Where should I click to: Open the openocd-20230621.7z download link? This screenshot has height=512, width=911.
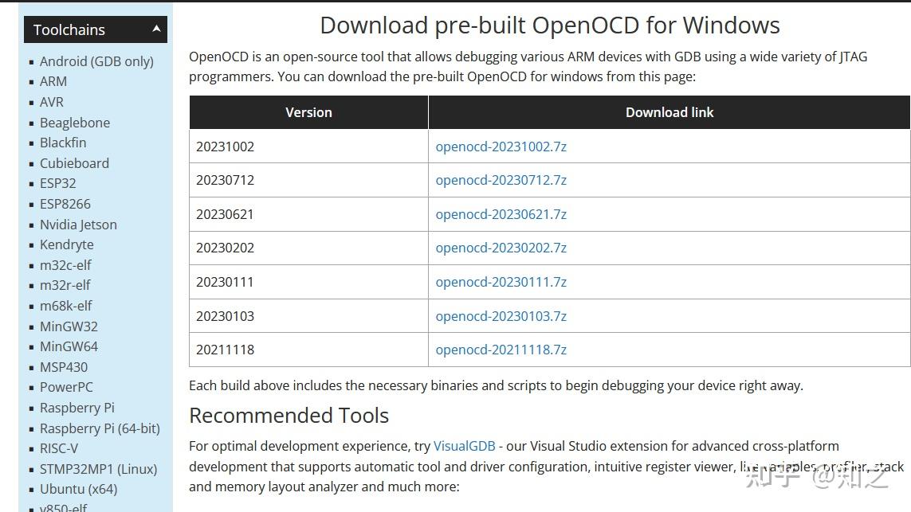point(501,213)
